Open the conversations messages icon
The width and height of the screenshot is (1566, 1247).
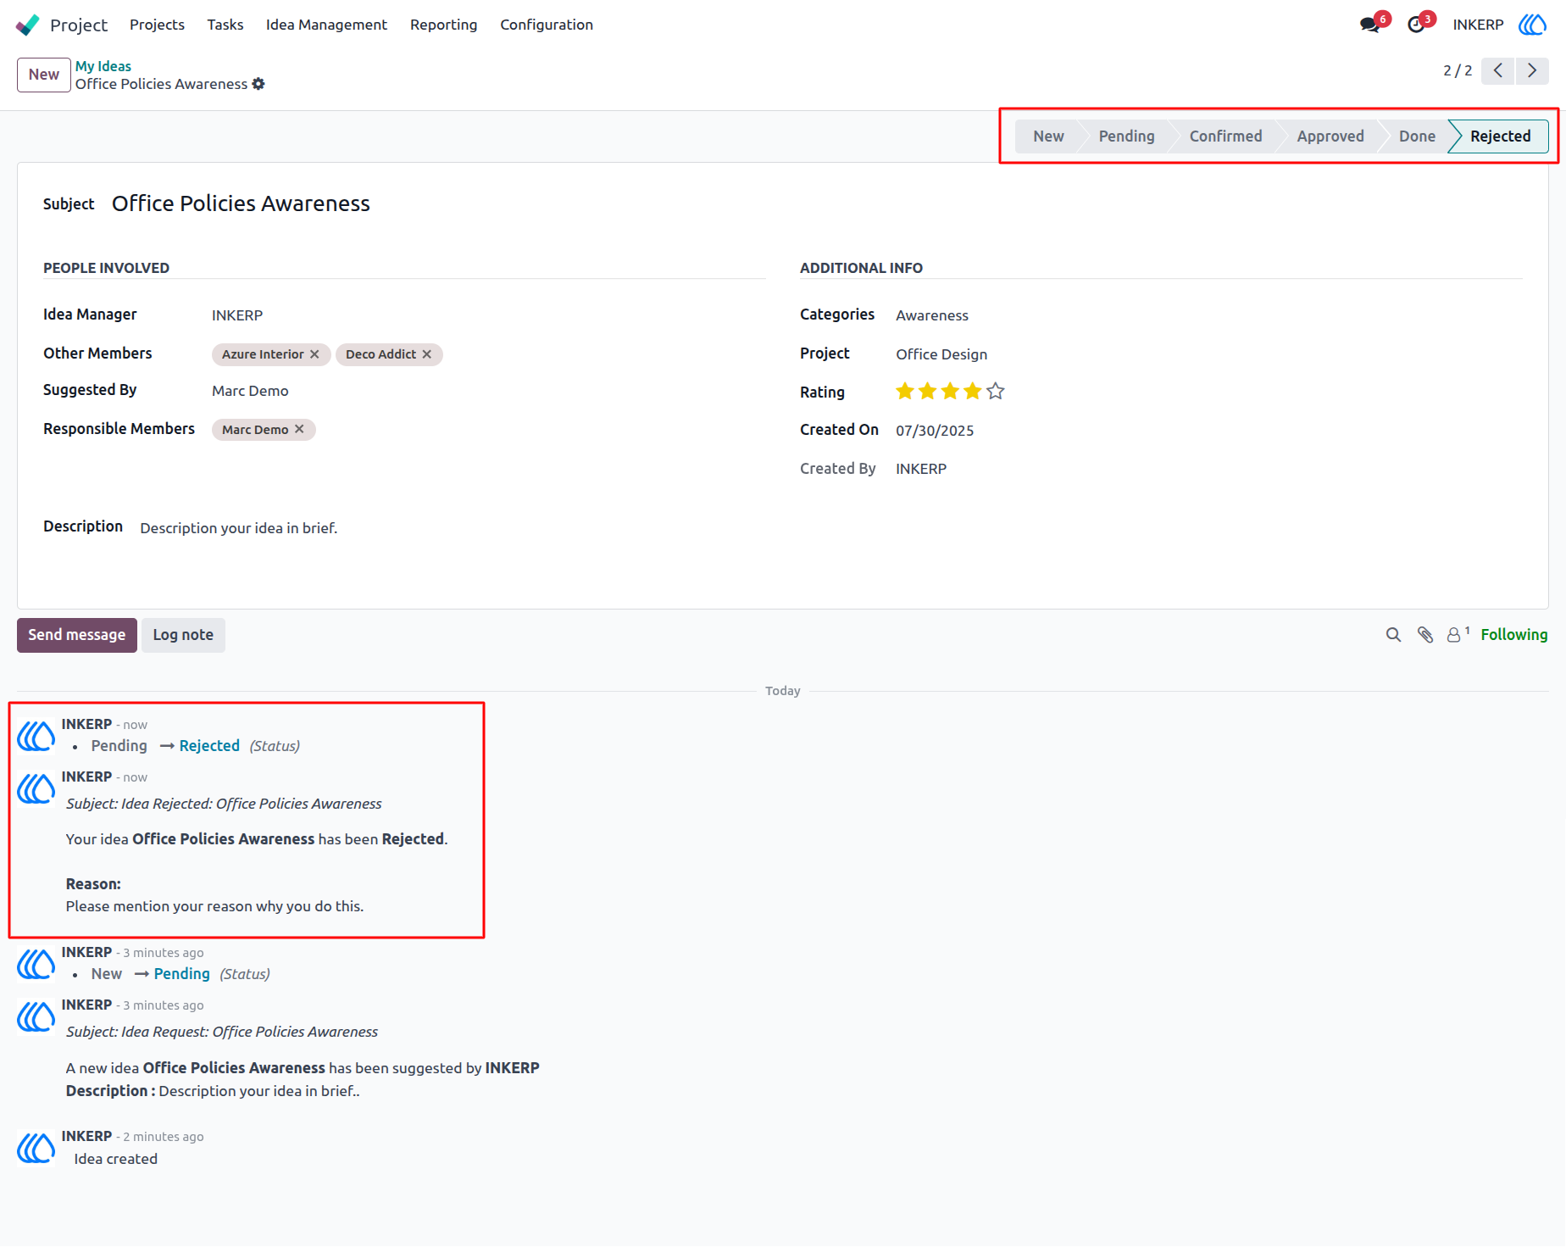click(1369, 25)
